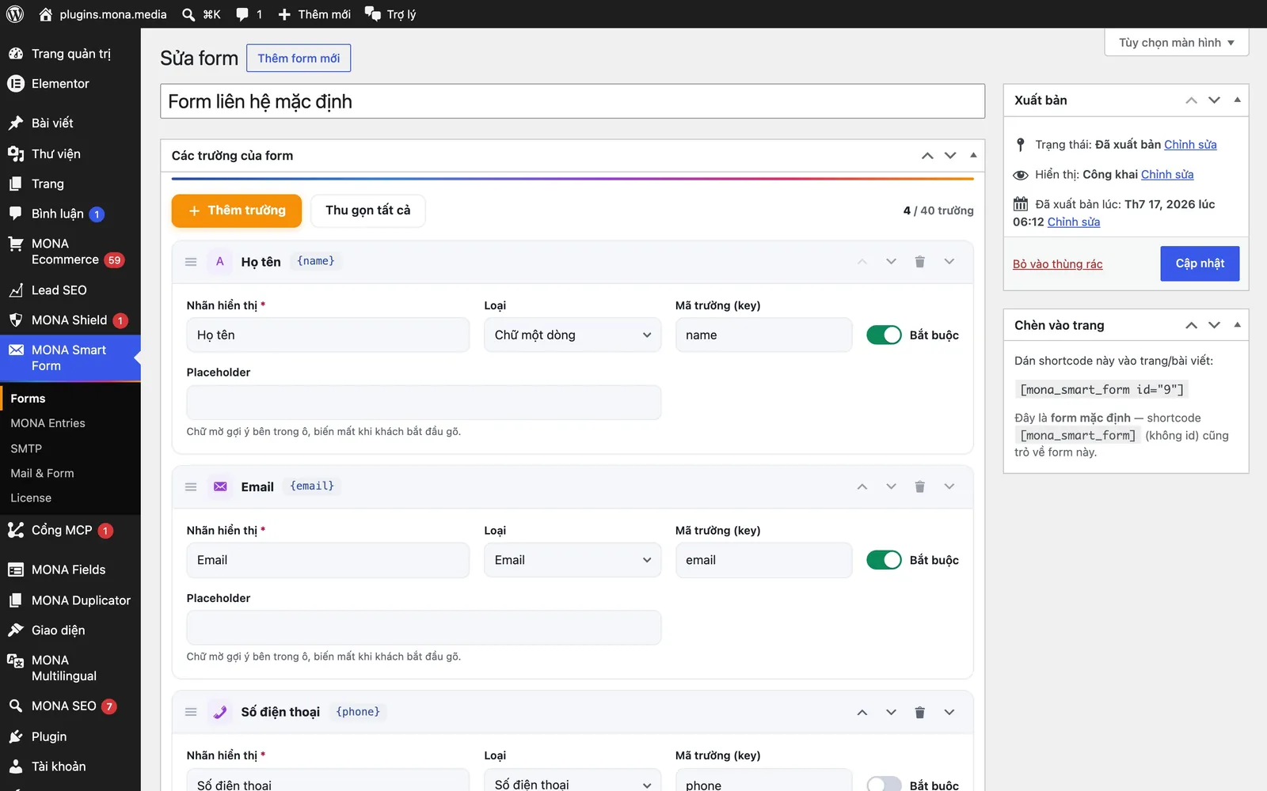Click the Cập nhật button

(1200, 263)
